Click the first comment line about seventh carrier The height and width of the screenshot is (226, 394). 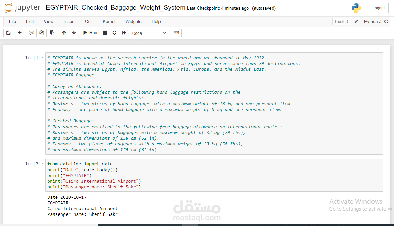click(x=156, y=58)
